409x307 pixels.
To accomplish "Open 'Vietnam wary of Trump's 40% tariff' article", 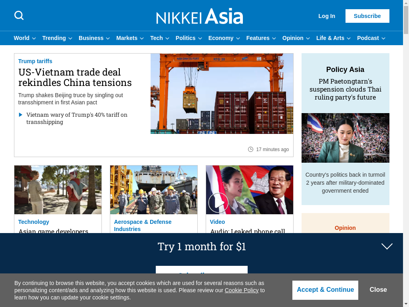I will (77, 118).
